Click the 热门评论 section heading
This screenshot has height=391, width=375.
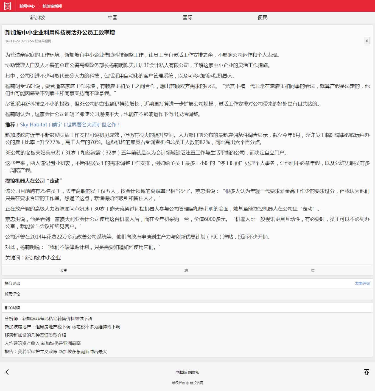(12, 283)
